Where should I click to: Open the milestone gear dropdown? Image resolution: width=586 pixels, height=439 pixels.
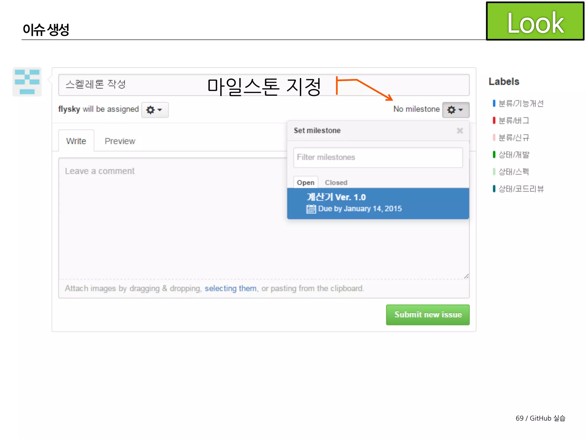click(456, 110)
